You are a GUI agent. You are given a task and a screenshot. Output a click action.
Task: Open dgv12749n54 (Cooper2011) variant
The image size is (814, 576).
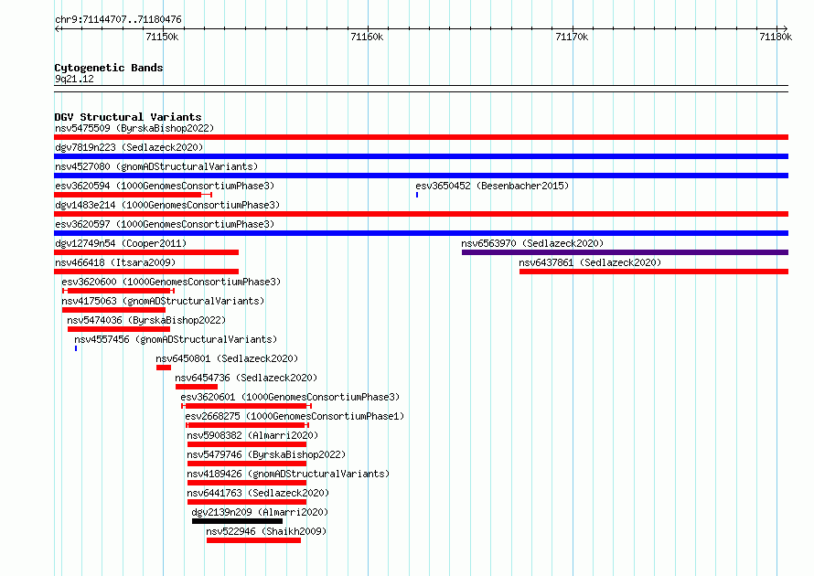[x=121, y=243]
